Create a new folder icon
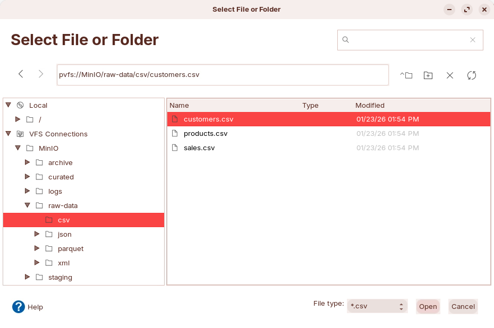The height and width of the screenshot is (328, 494). [x=428, y=75]
